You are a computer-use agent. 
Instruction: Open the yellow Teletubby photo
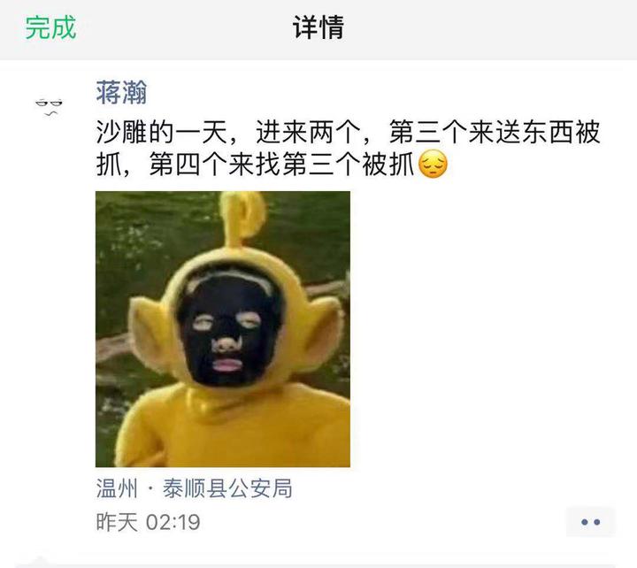(x=223, y=329)
